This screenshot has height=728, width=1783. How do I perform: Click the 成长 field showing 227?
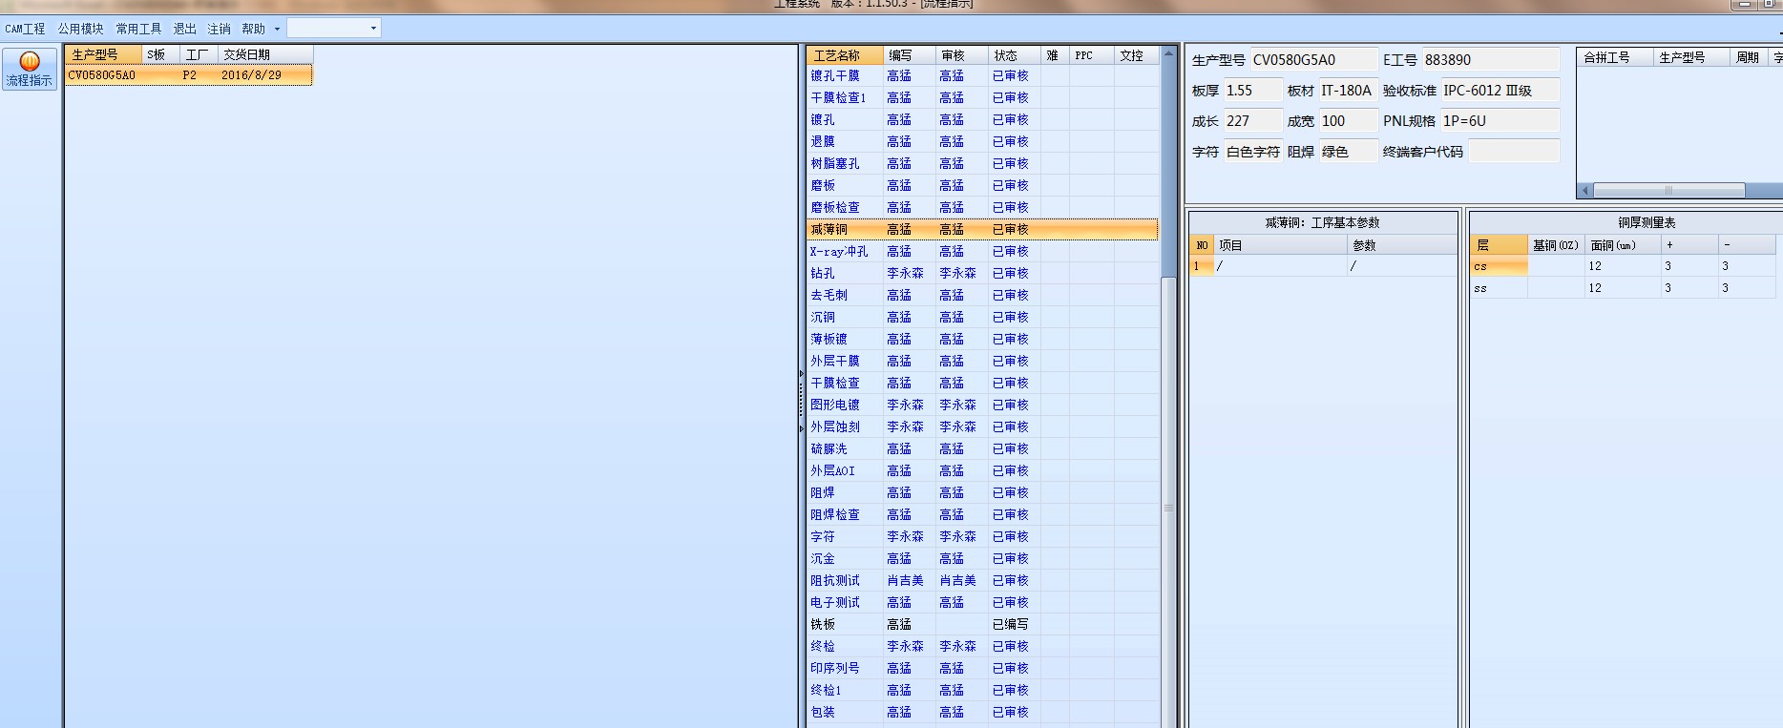click(x=1252, y=121)
